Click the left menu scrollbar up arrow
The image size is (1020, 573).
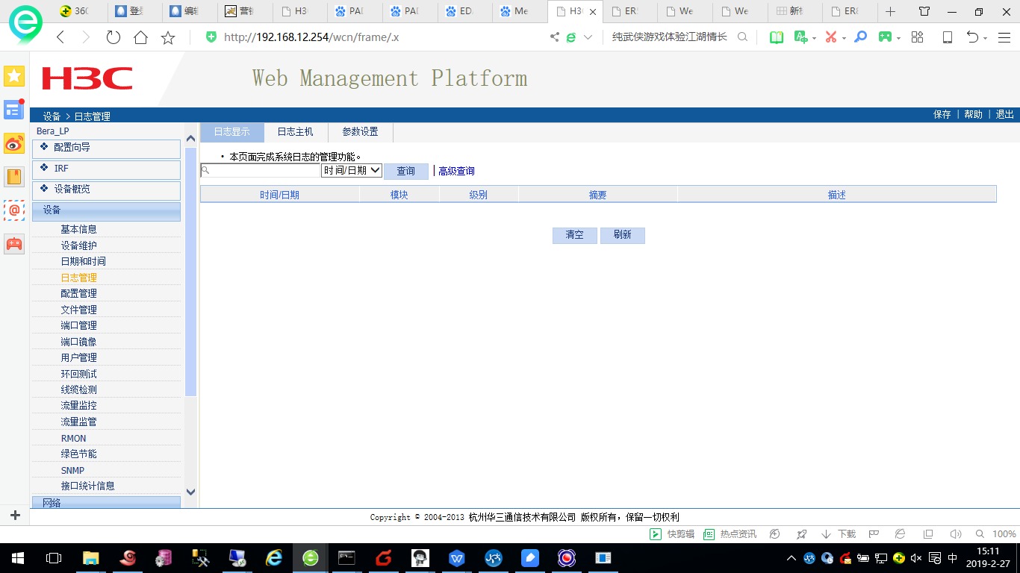coord(190,139)
